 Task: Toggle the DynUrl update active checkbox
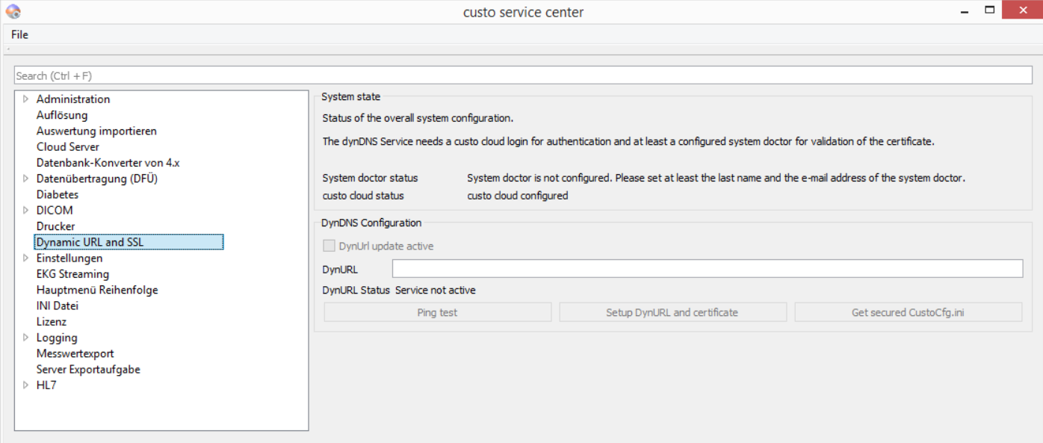click(329, 246)
